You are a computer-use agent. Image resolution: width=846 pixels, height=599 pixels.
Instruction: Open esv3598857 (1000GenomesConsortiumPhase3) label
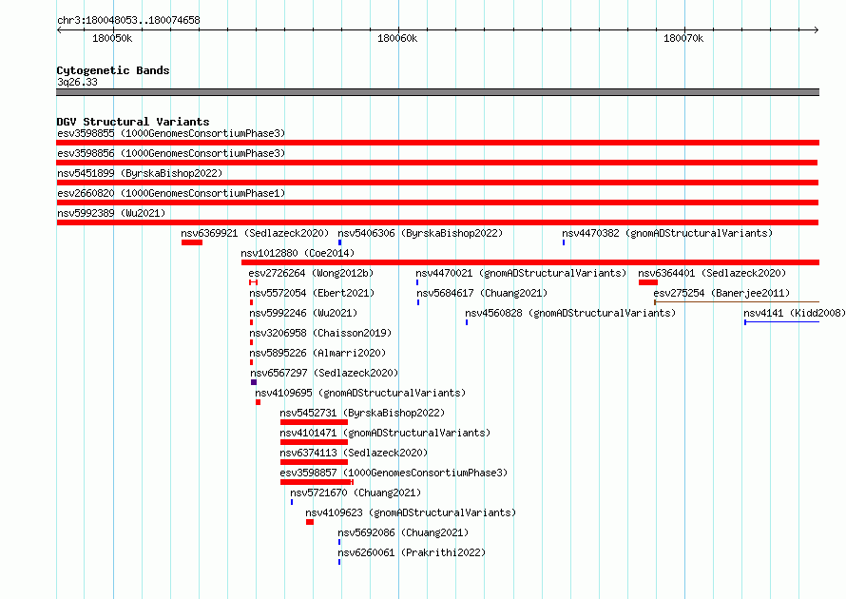[394, 473]
